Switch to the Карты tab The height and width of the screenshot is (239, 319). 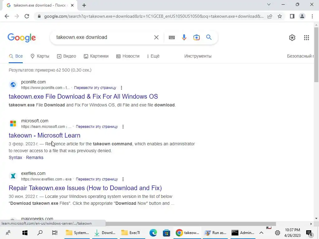click(x=40, y=56)
